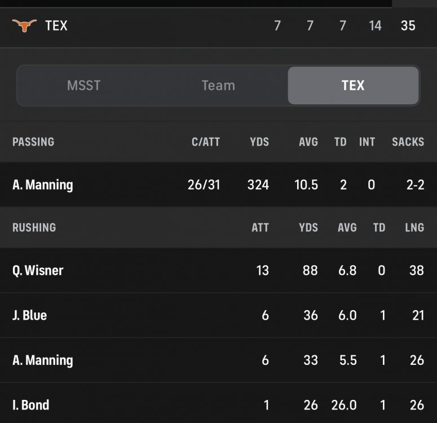
Task: Tap Texas final score 35
Action: coord(408,26)
